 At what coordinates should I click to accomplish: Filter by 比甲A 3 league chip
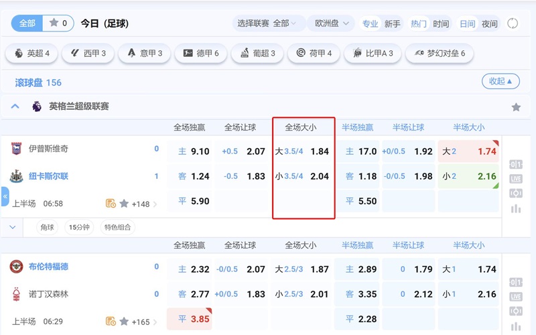coord(373,54)
